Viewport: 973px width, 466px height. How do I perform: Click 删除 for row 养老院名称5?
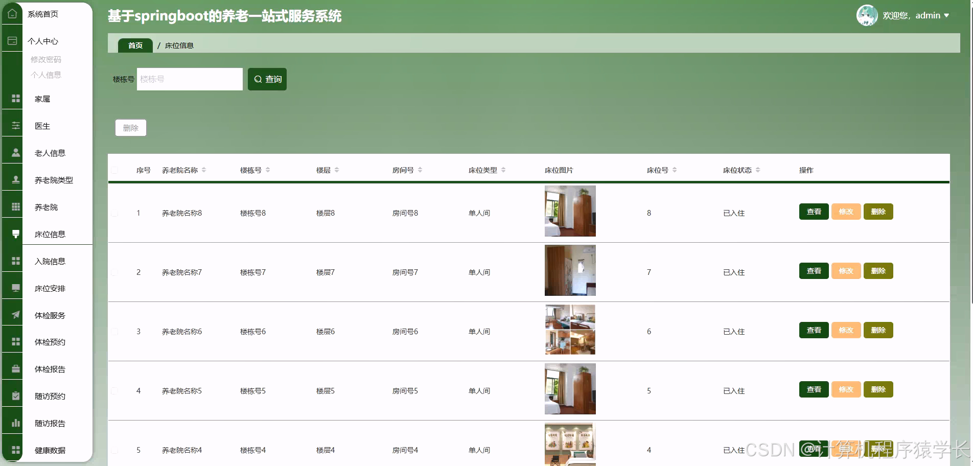click(878, 389)
